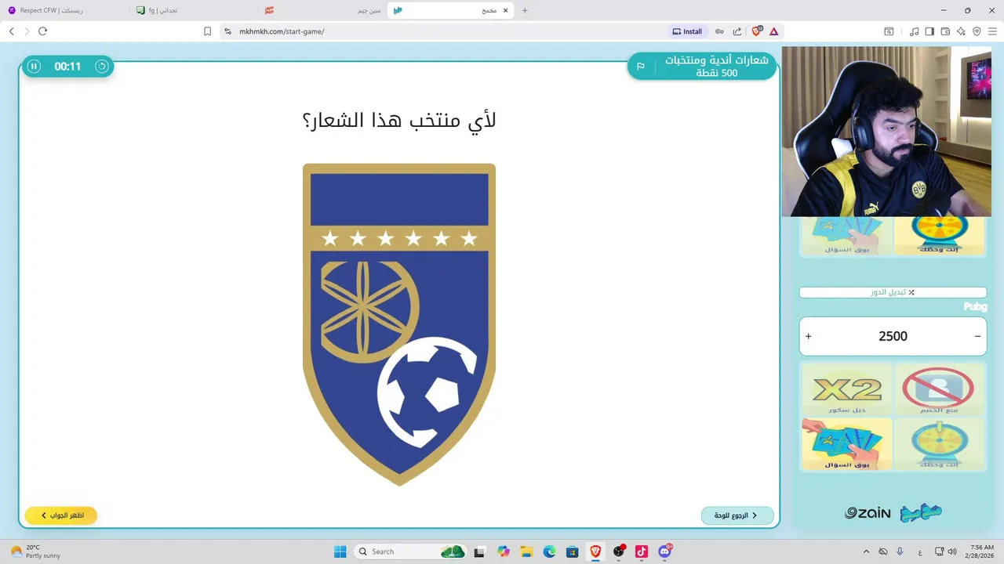Click the zain sponsor logo
The width and height of the screenshot is (1004, 564).
pos(868,513)
